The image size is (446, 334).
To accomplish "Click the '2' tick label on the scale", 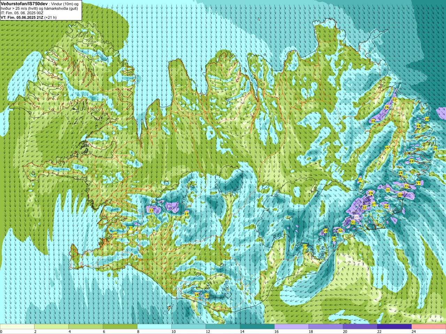I will (x=35, y=332).
